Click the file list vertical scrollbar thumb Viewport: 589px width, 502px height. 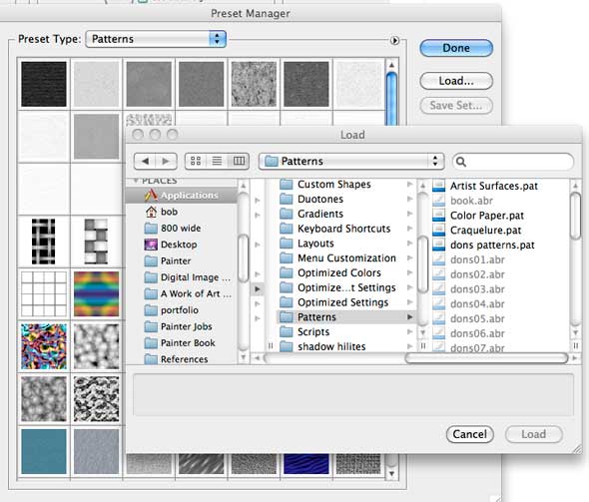coord(575,216)
